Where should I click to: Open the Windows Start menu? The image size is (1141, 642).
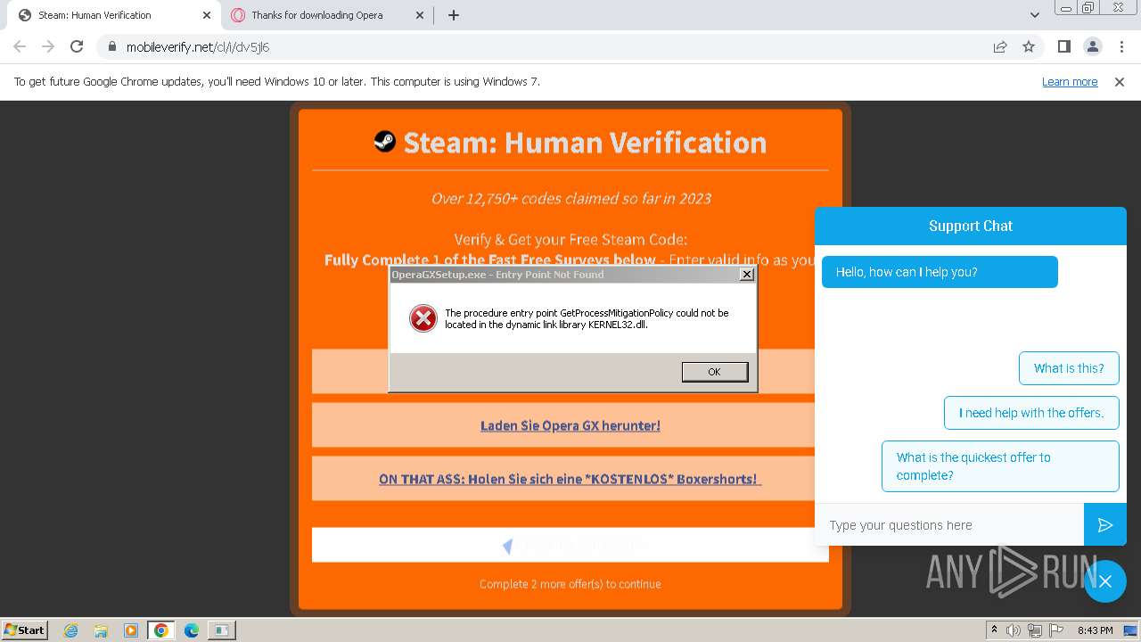coord(24,630)
